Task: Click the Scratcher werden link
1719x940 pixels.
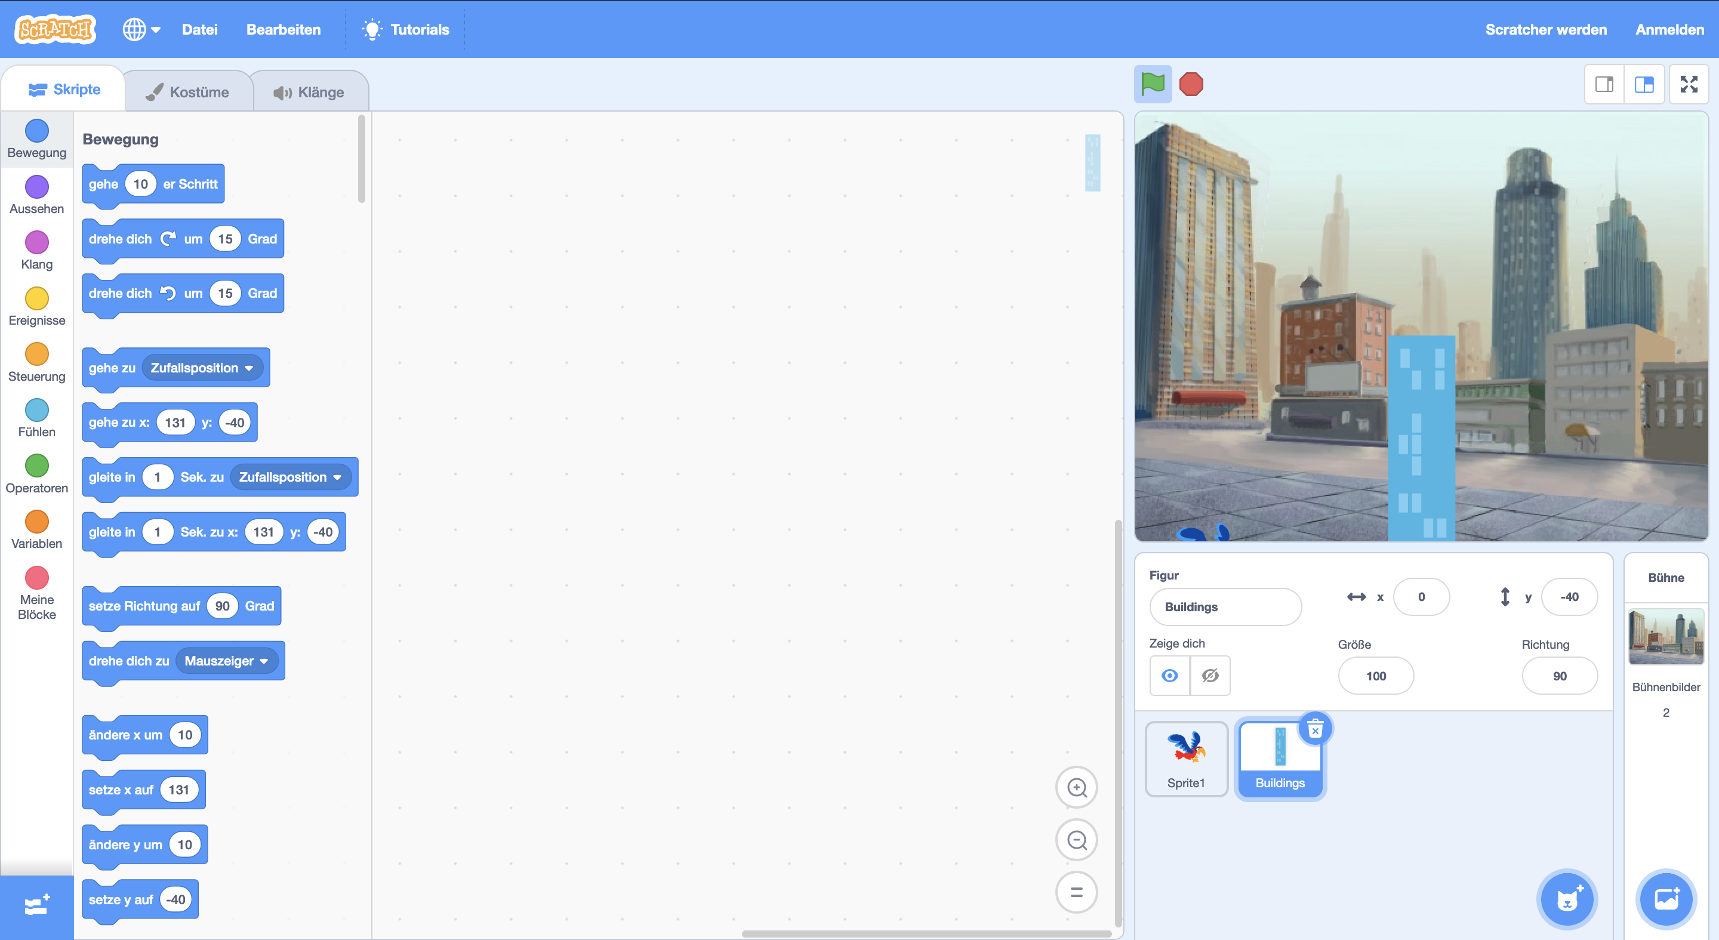Action: 1545,29
